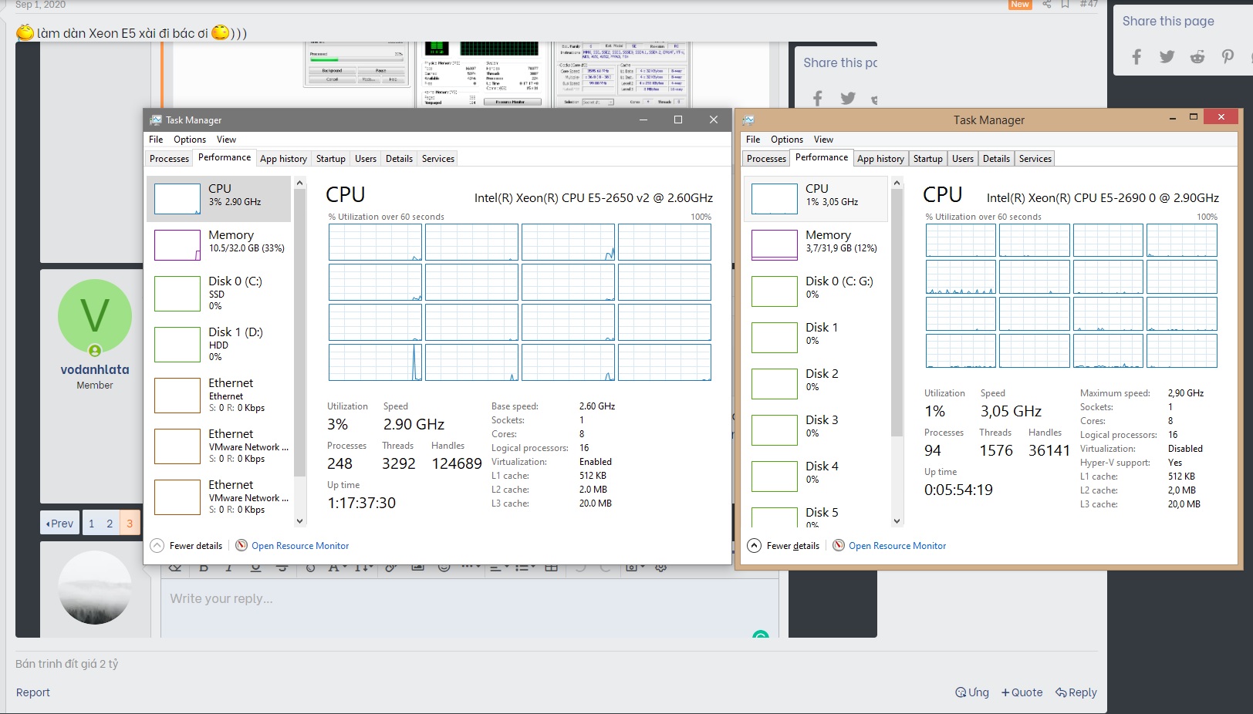Click the Task Manager title icon of the E5-2690 window
This screenshot has height=714, width=1253.
point(748,120)
